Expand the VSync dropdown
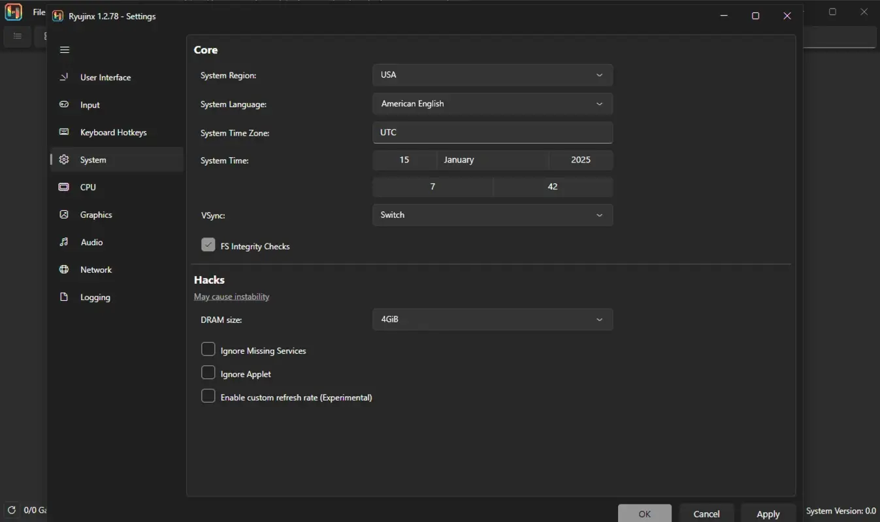Screen dimensions: 880x522 coord(492,215)
